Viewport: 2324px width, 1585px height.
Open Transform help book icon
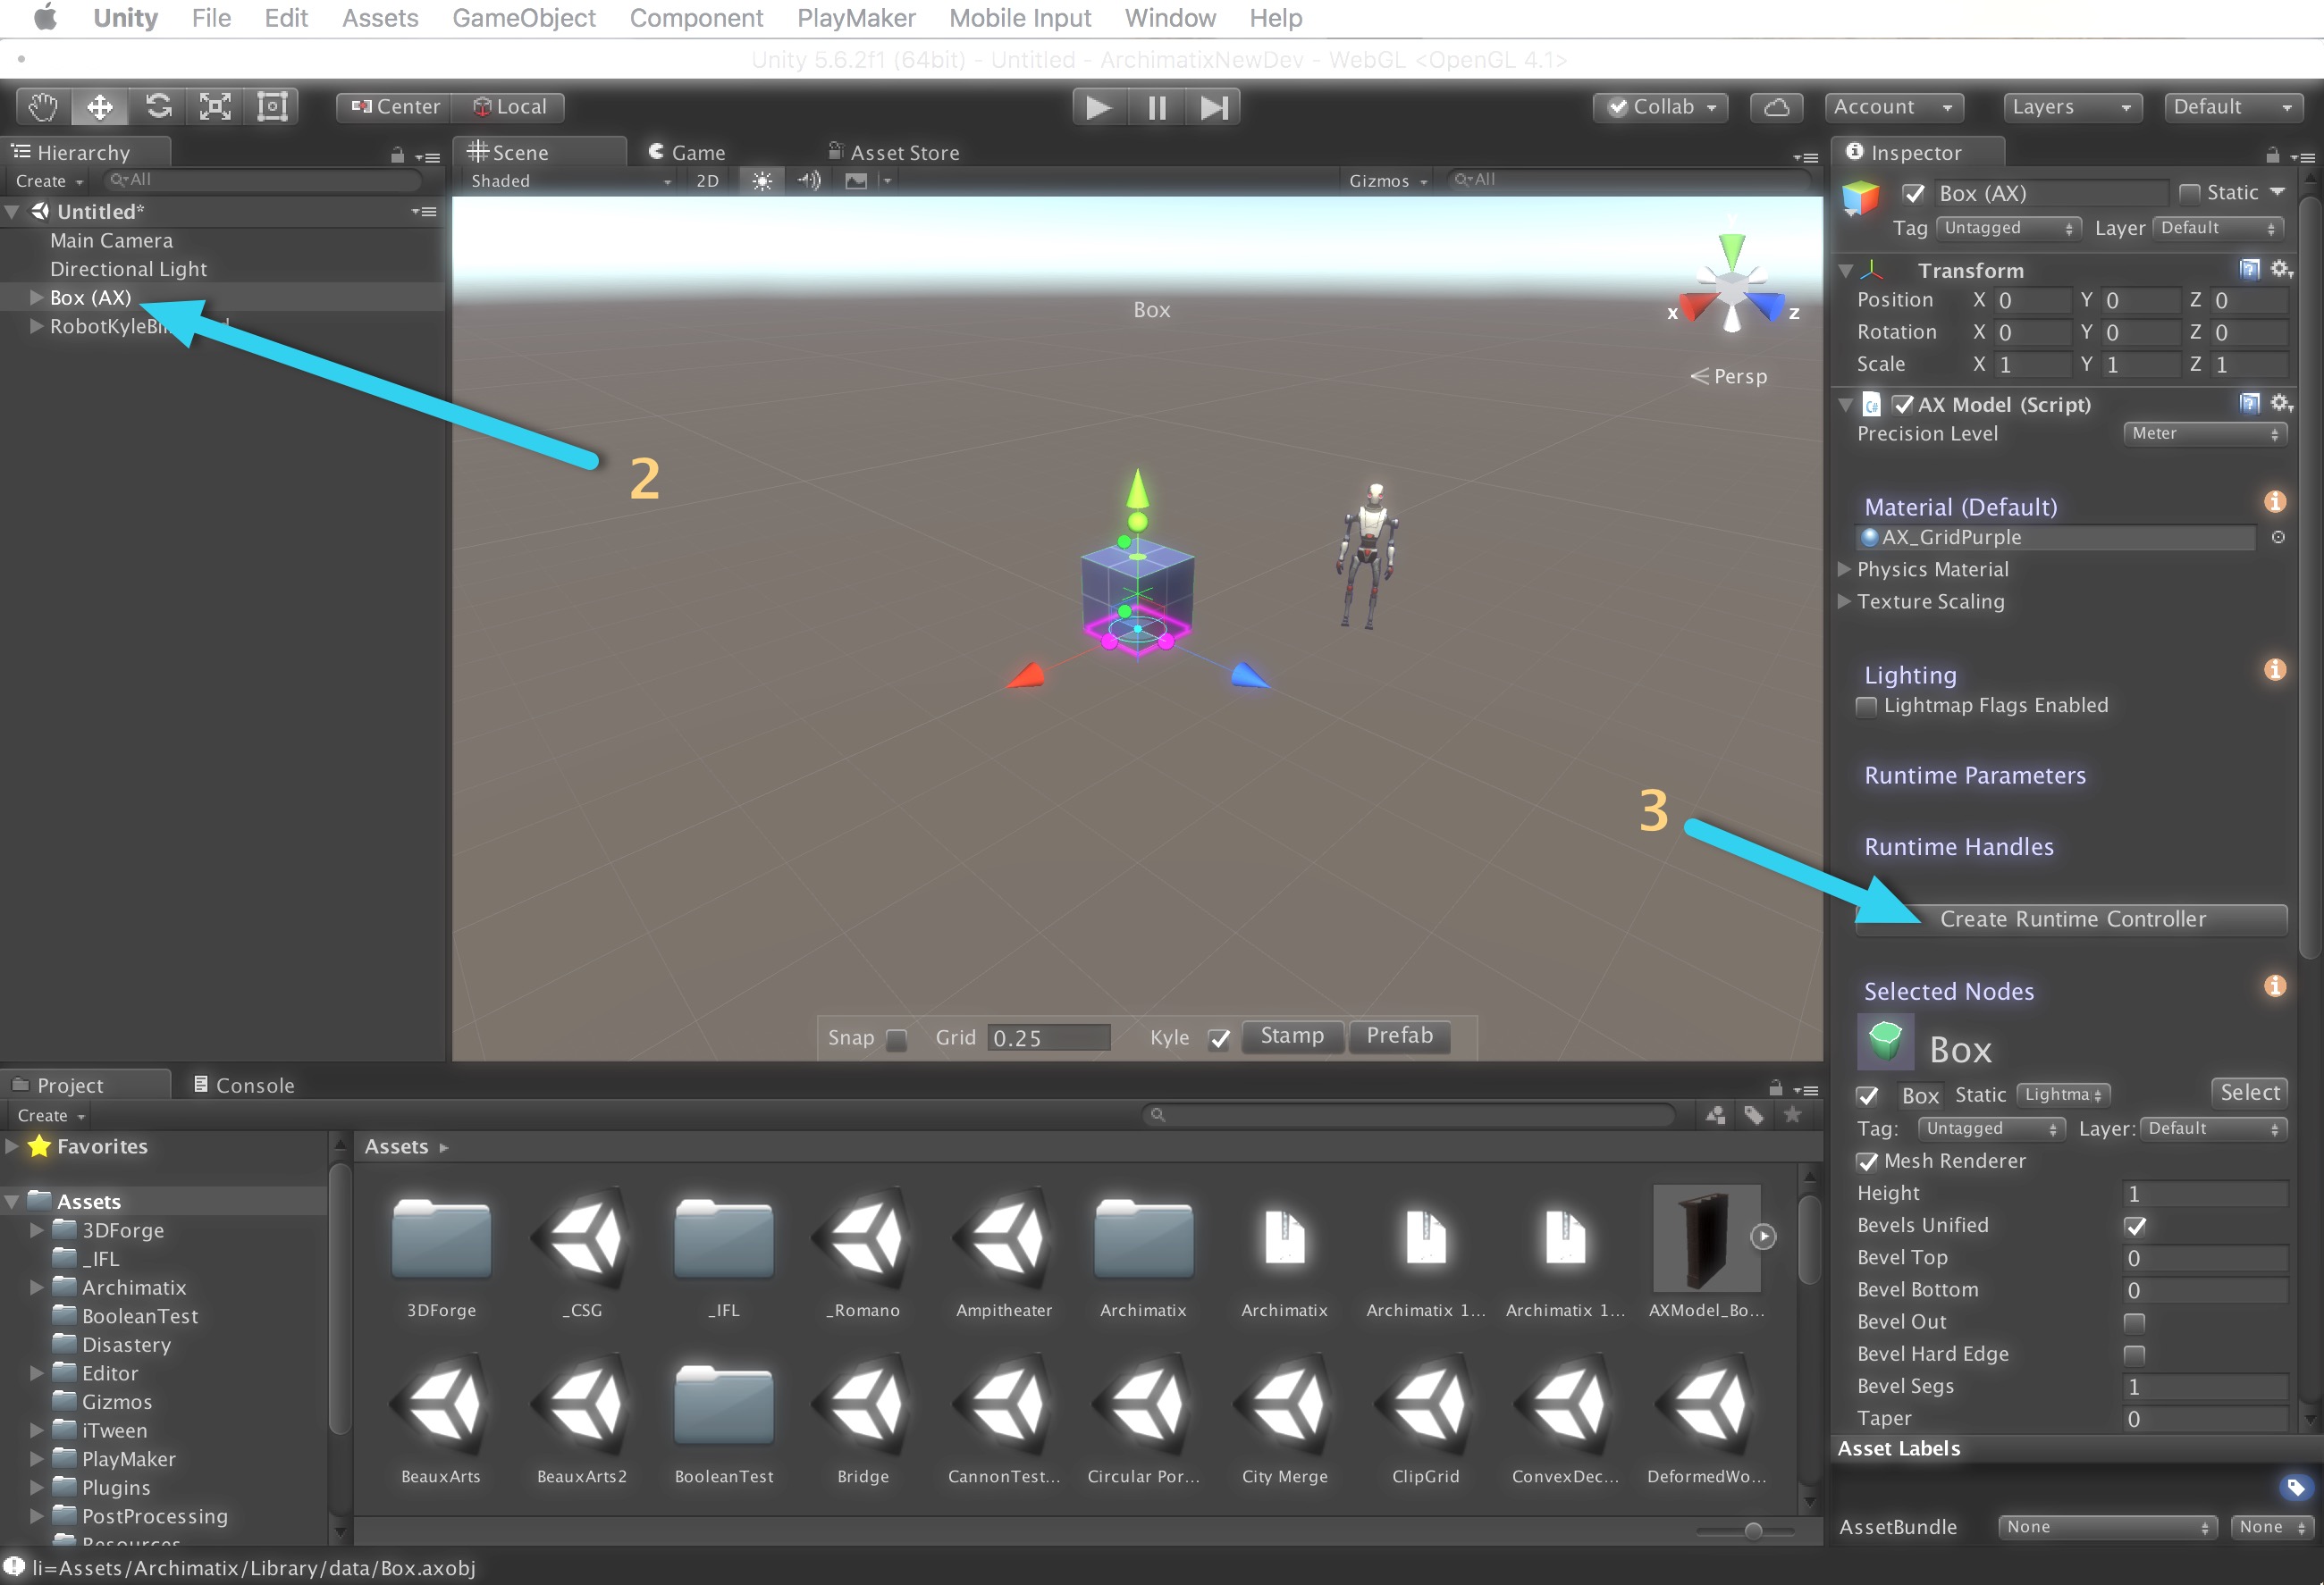point(2249,269)
